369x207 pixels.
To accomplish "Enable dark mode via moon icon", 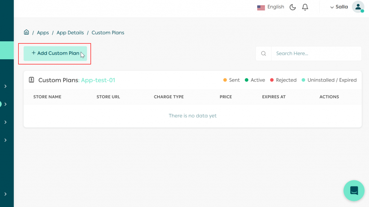I will coord(293,7).
